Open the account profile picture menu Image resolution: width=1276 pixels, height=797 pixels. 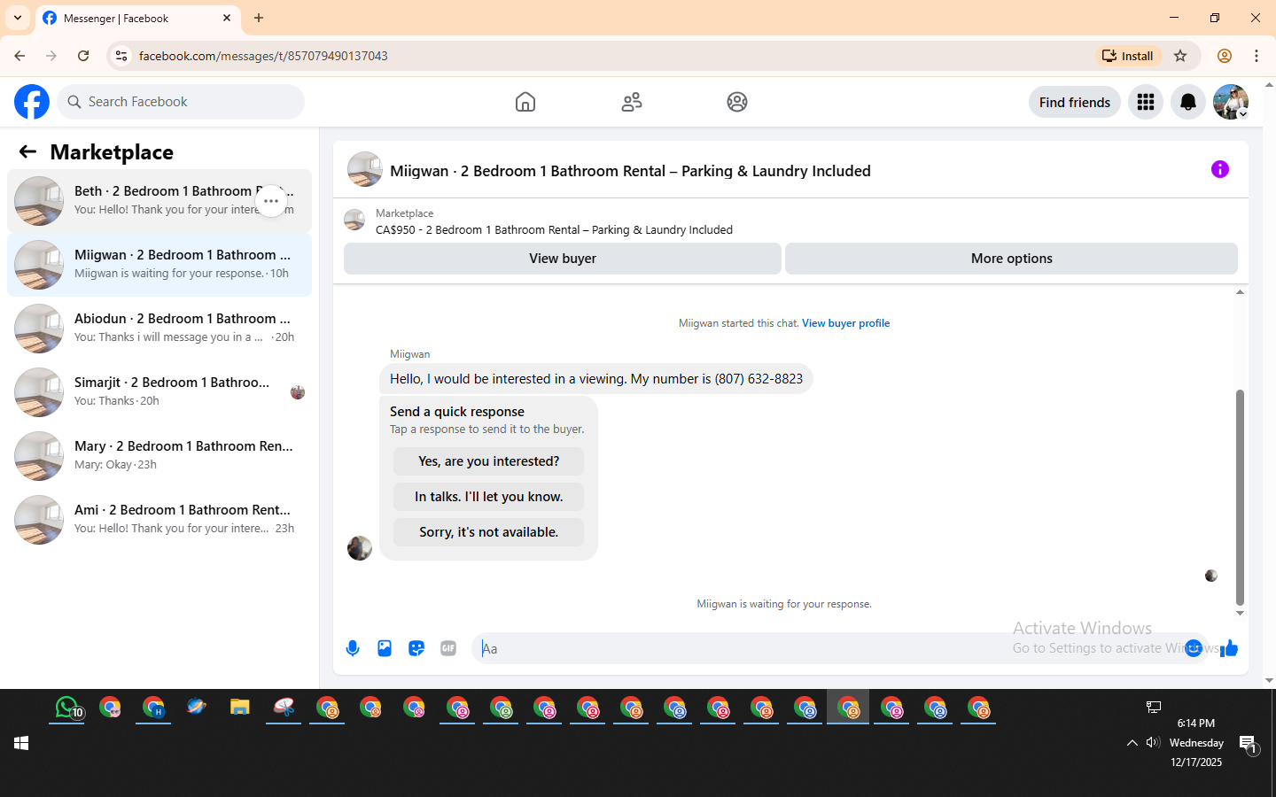[x=1231, y=102]
